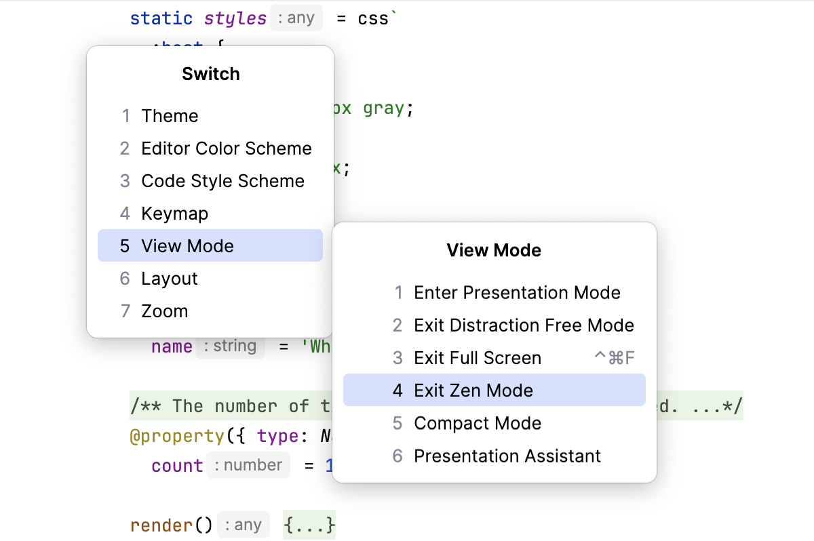
Task: Exit Distraction Free Mode
Action: point(524,325)
